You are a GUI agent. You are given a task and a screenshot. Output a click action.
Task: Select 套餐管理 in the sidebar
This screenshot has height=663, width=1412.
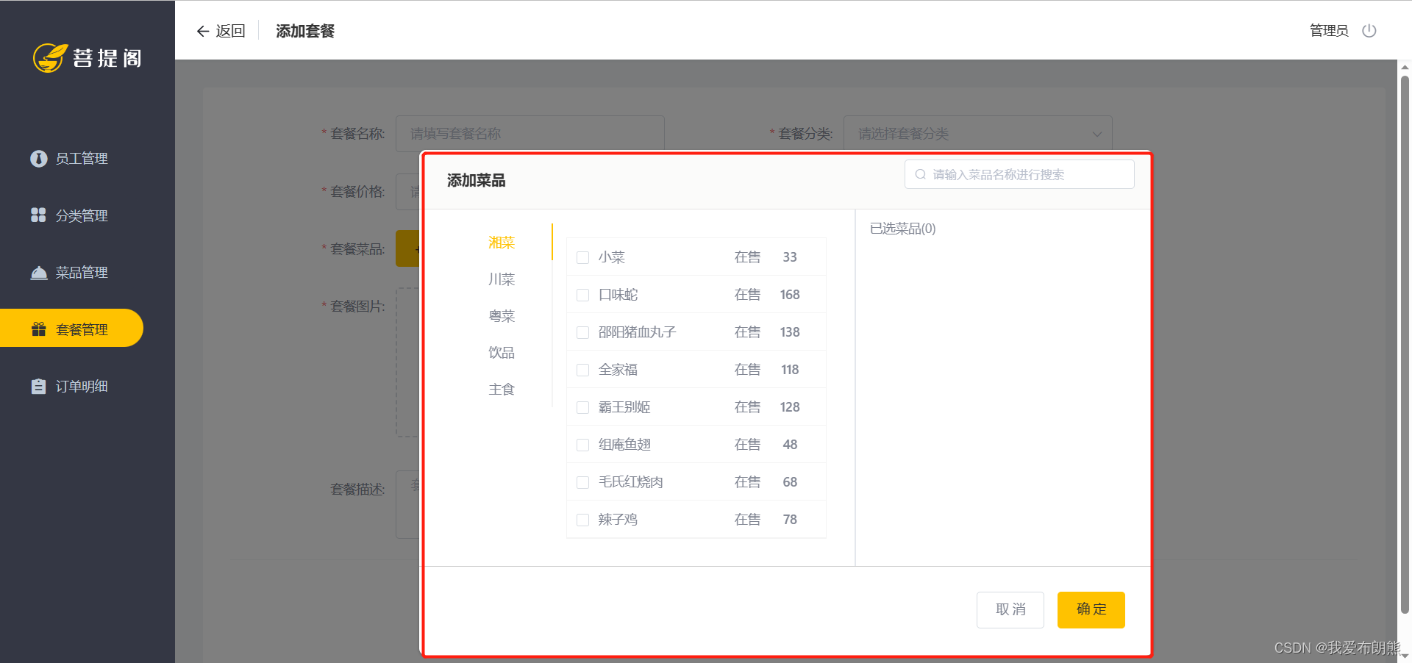pos(71,328)
